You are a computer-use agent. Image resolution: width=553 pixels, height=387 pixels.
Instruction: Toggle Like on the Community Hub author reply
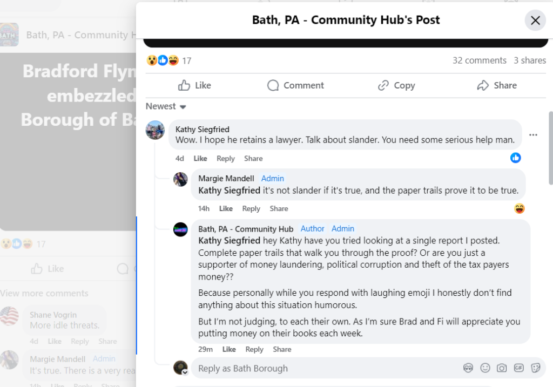click(x=229, y=349)
